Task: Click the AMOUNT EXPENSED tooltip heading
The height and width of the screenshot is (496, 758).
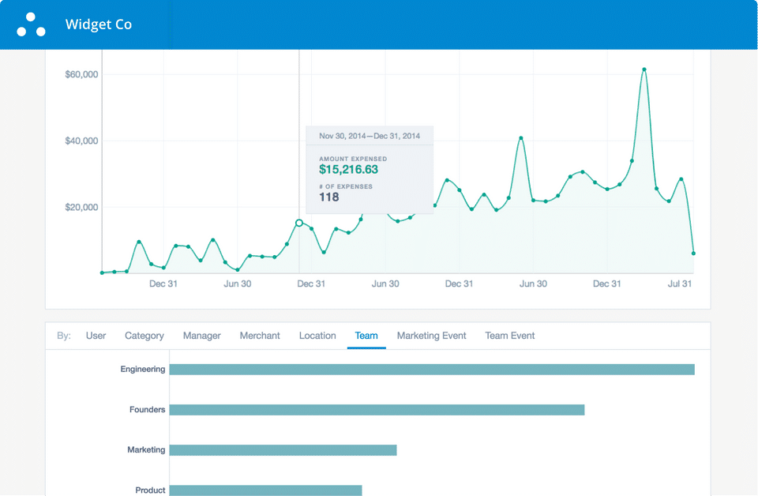Action: [353, 159]
